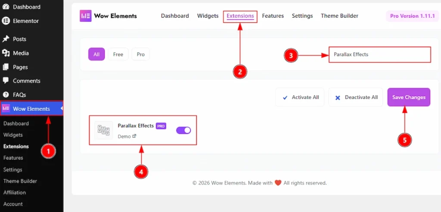Open Theme Builder submenu item in sidebar
The image size is (441, 212).
click(20, 181)
